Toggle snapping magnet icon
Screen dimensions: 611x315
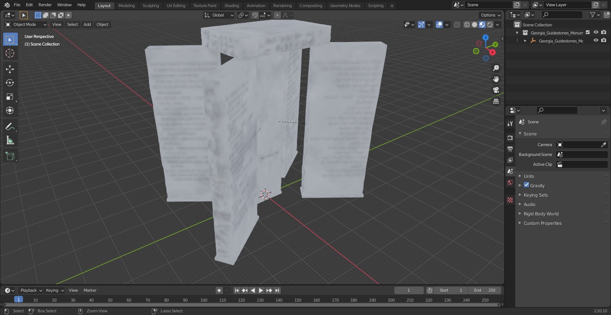(255, 15)
